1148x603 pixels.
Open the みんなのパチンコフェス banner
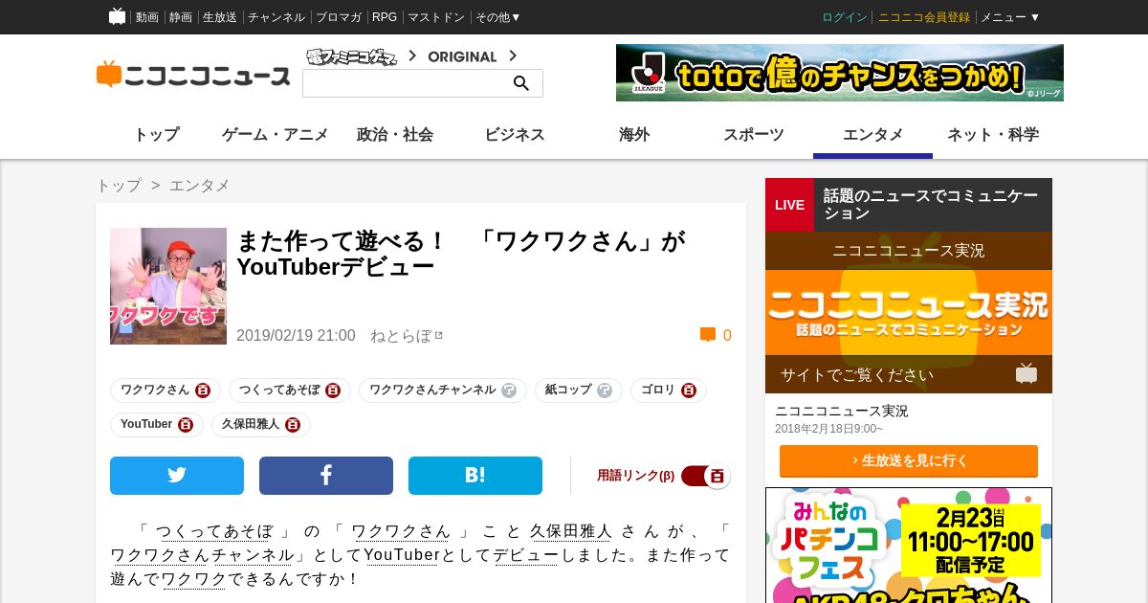[909, 546]
